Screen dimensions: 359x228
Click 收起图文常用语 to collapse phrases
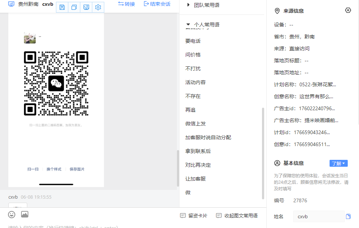tap(237, 216)
